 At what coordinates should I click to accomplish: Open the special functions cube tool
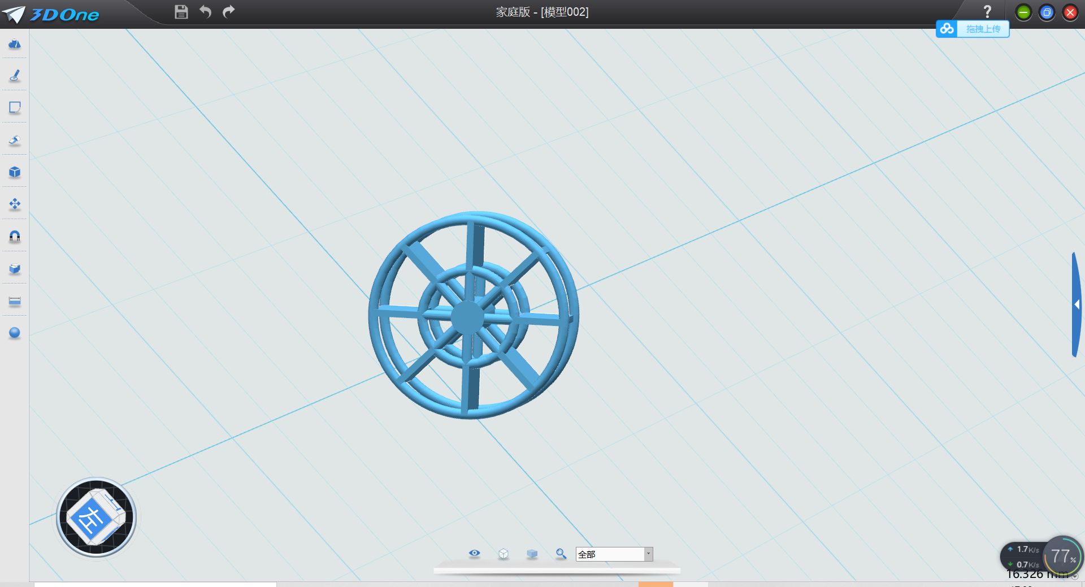15,172
